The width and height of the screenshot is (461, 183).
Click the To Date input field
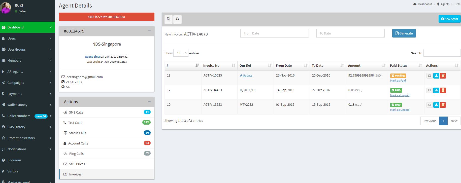point(350,33)
